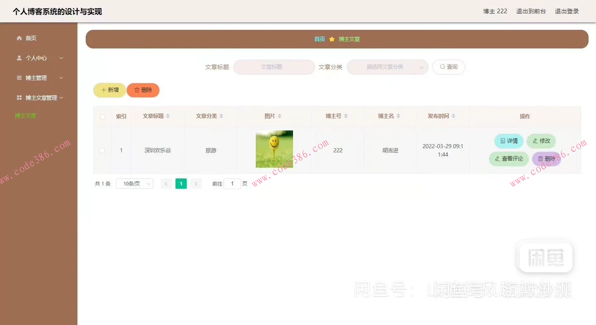Select the person icon for 个人中心
Image resolution: width=596 pixels, height=325 pixels.
coord(19,58)
